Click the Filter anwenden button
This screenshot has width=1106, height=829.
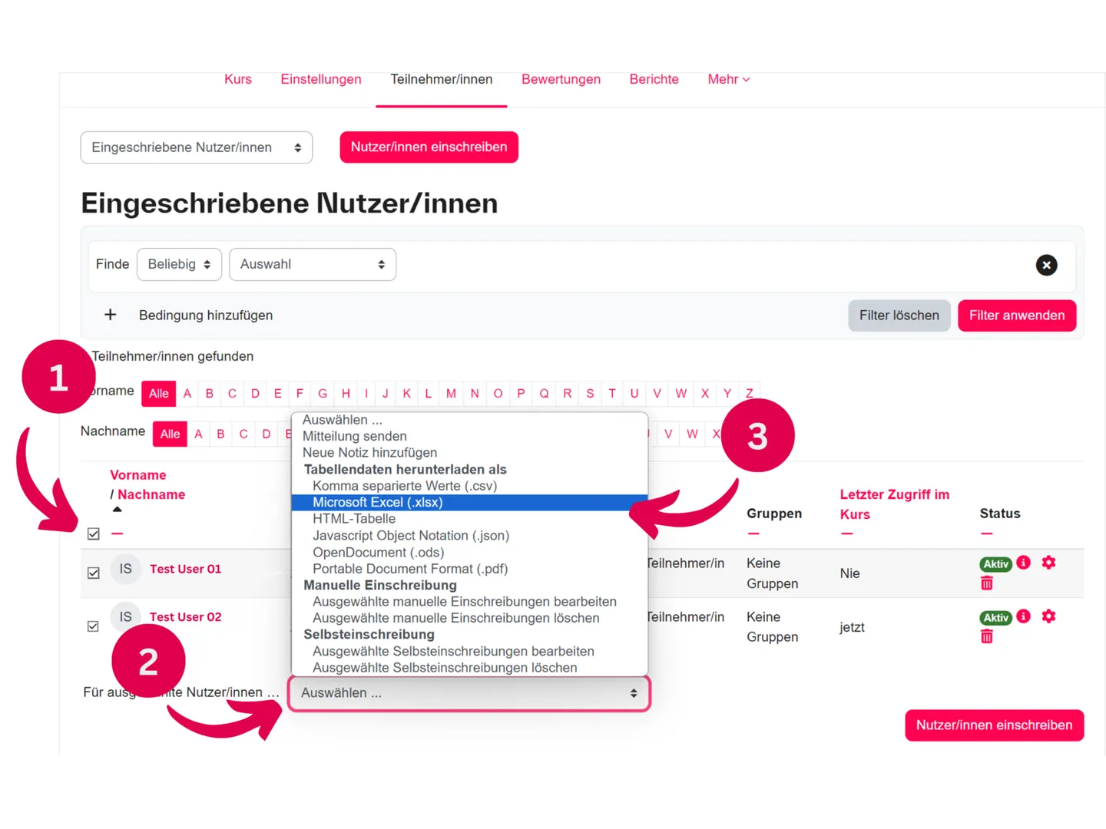pos(1017,315)
